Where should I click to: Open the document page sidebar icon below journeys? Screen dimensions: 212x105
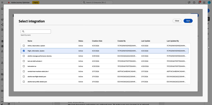pos(2,30)
